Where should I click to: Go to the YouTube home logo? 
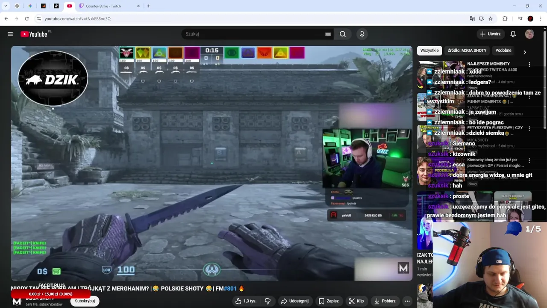tap(34, 34)
